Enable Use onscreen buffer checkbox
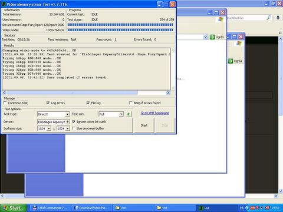This screenshot has height=212, width=283. [74, 128]
